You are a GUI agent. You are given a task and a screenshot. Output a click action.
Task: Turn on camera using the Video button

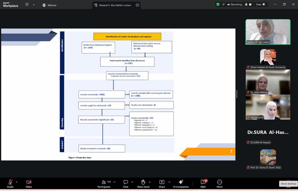(x=29, y=182)
